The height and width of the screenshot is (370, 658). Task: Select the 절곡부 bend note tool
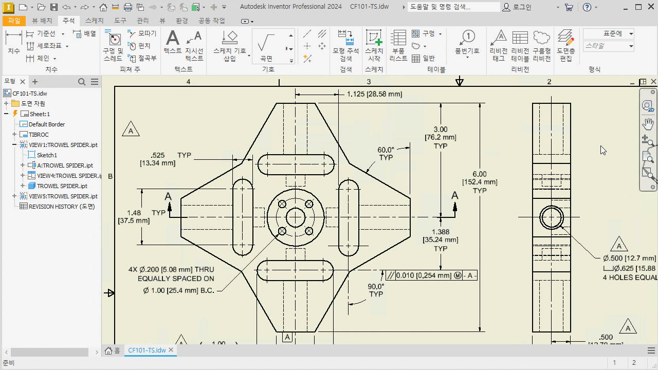coord(142,58)
